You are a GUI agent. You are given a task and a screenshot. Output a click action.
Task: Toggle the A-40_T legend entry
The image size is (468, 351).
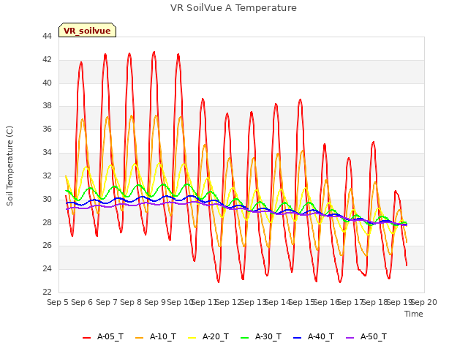coord(314,337)
